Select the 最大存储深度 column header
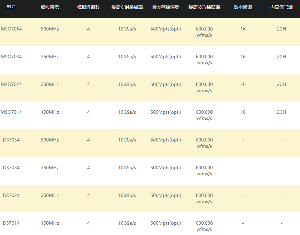Screen dimensions: 300x235 point(165,7)
